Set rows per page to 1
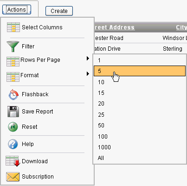187x186 pixels. coord(140,60)
